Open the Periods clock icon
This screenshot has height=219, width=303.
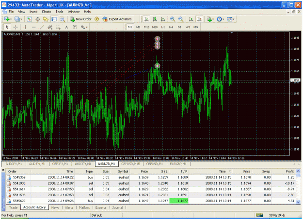point(219,19)
